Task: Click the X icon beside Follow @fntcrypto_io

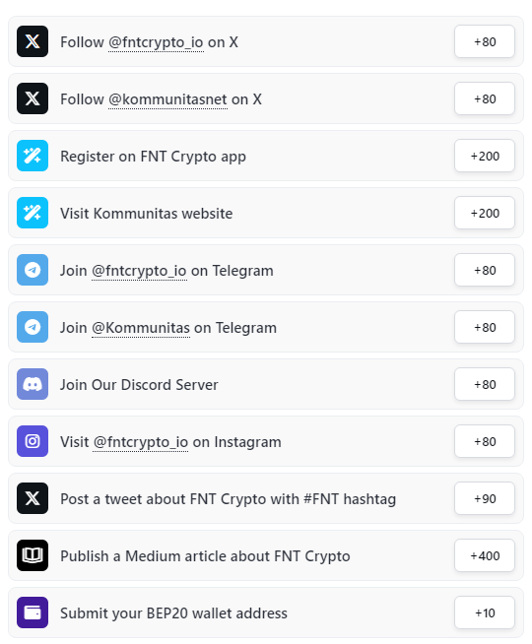Action: pos(33,41)
